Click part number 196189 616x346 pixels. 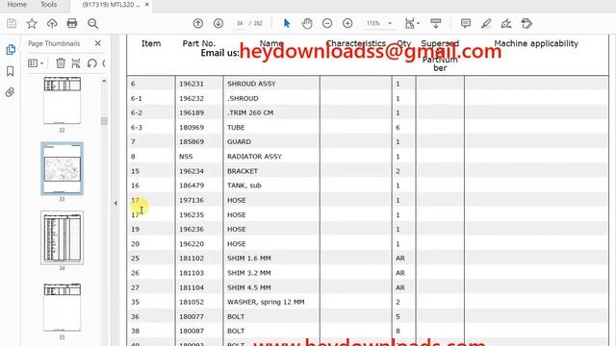192,112
